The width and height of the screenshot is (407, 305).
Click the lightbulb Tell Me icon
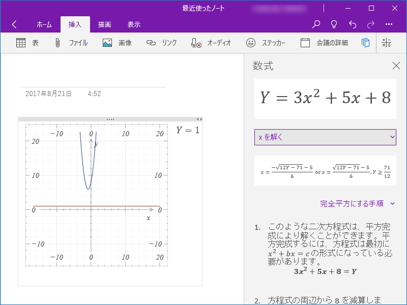click(x=334, y=24)
